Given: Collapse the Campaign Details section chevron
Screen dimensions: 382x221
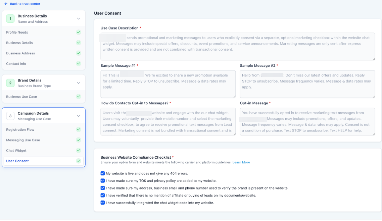Looking at the screenshot, I should click(x=79, y=116).
